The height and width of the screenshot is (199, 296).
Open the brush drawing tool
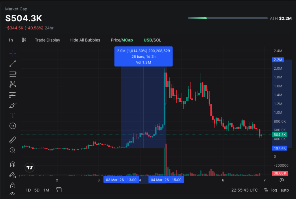[x=13, y=105]
